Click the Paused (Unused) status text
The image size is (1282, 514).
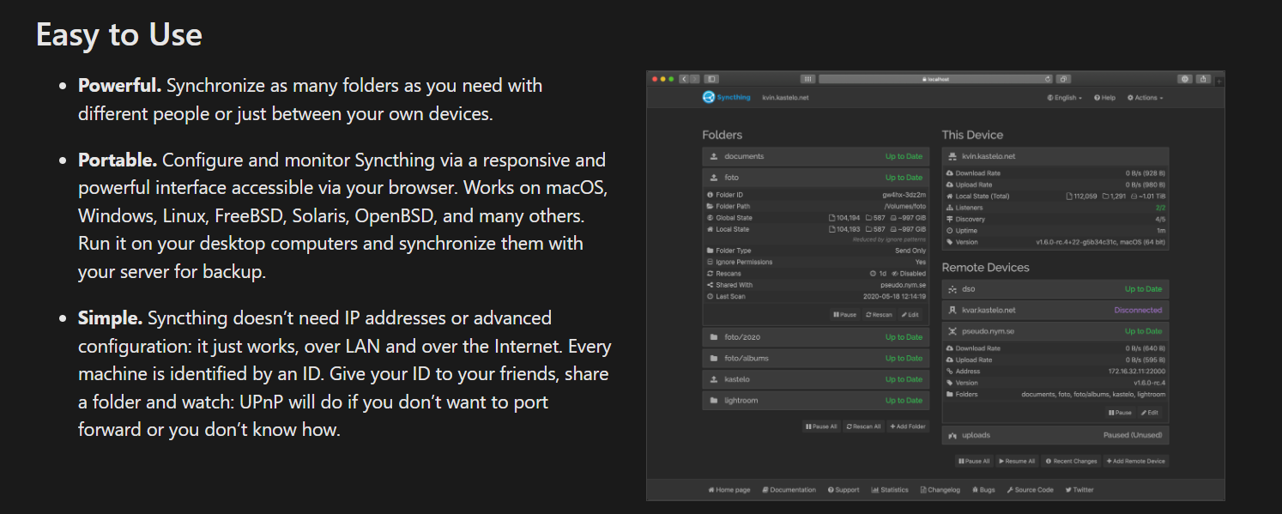(x=1133, y=436)
